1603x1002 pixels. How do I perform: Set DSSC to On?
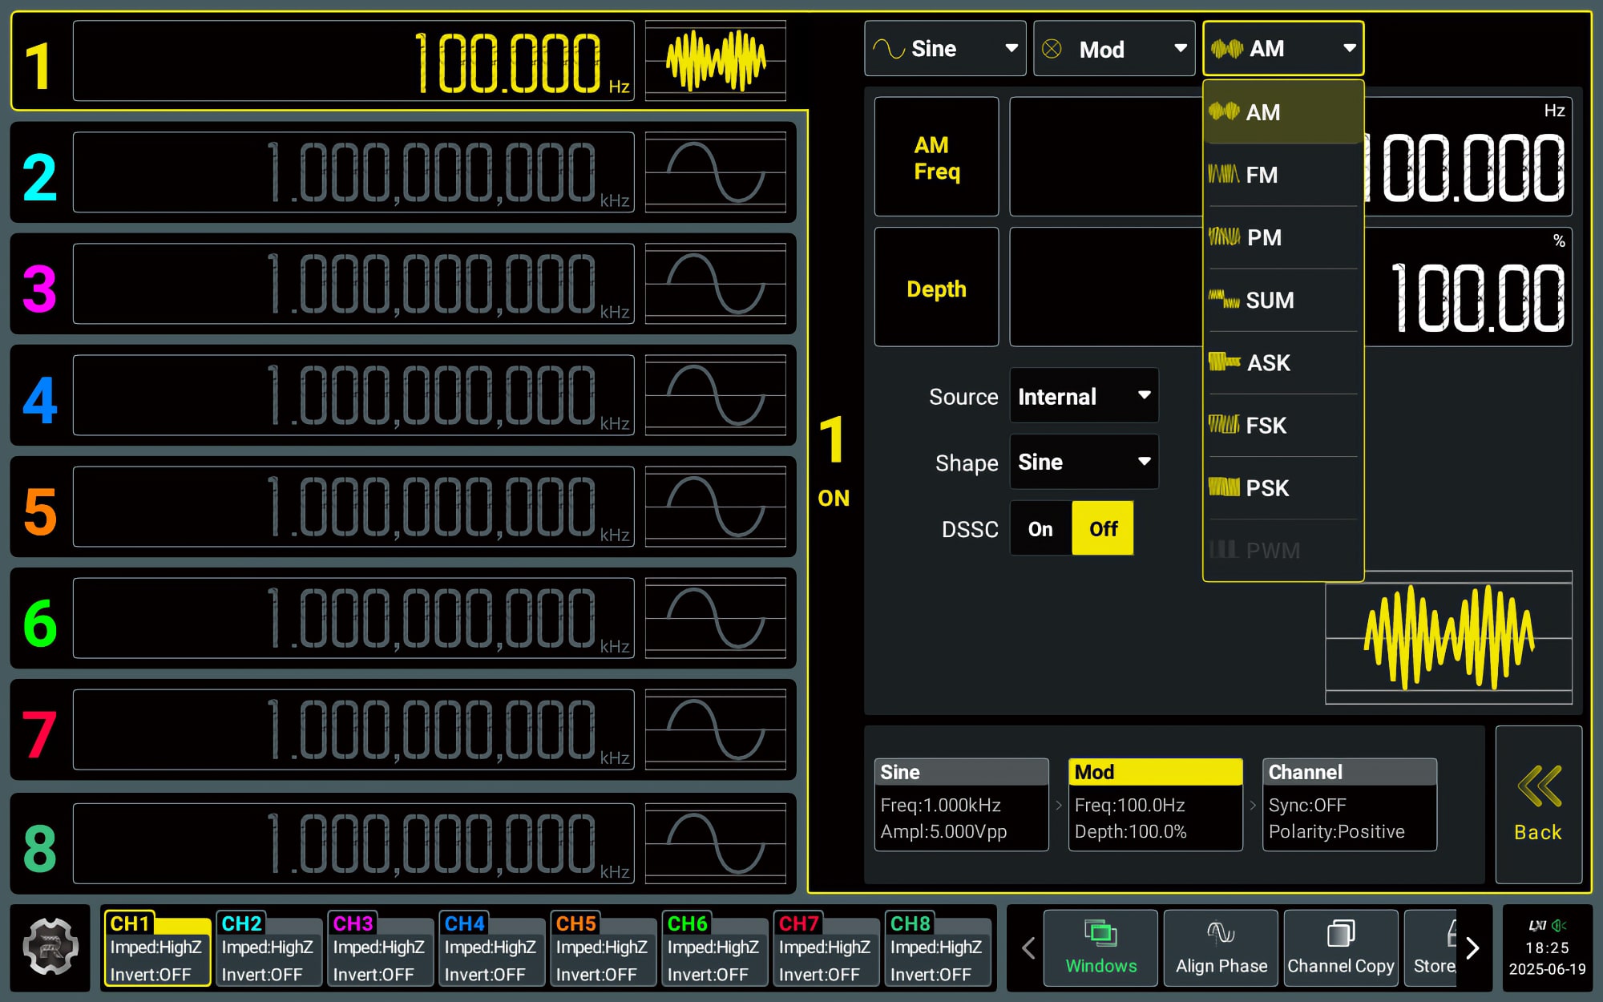coord(1040,528)
